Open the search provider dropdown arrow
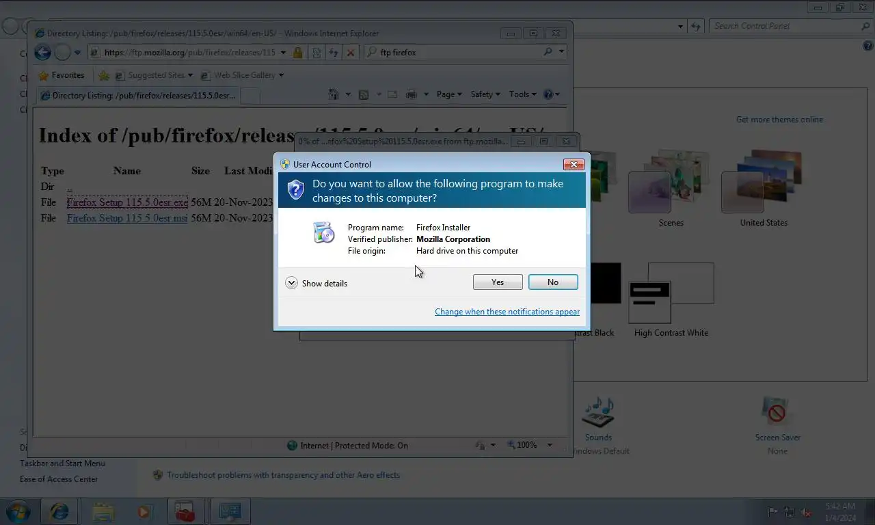This screenshot has height=525, width=875. click(x=562, y=52)
